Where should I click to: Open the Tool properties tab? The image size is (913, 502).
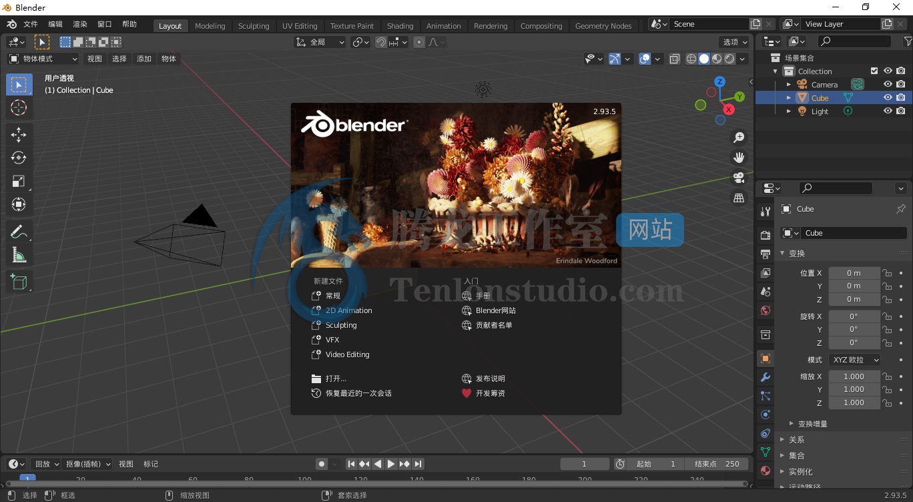click(766, 211)
